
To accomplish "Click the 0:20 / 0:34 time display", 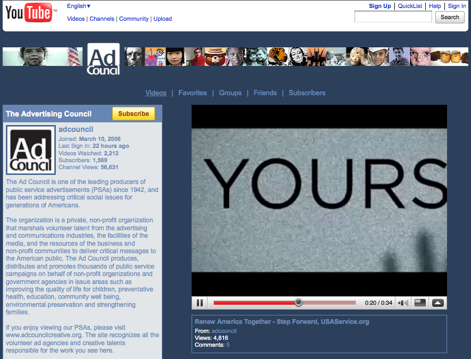I will pyautogui.click(x=378, y=303).
